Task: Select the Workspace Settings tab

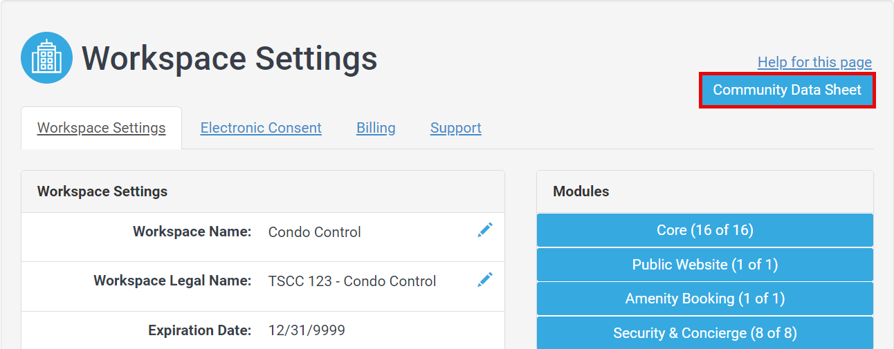Action: click(102, 128)
